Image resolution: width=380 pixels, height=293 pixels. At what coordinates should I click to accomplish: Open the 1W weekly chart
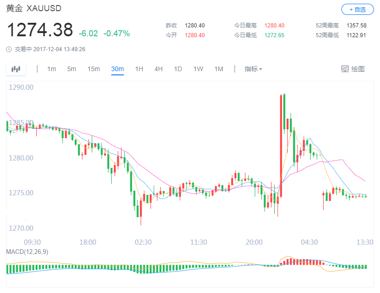(x=197, y=68)
